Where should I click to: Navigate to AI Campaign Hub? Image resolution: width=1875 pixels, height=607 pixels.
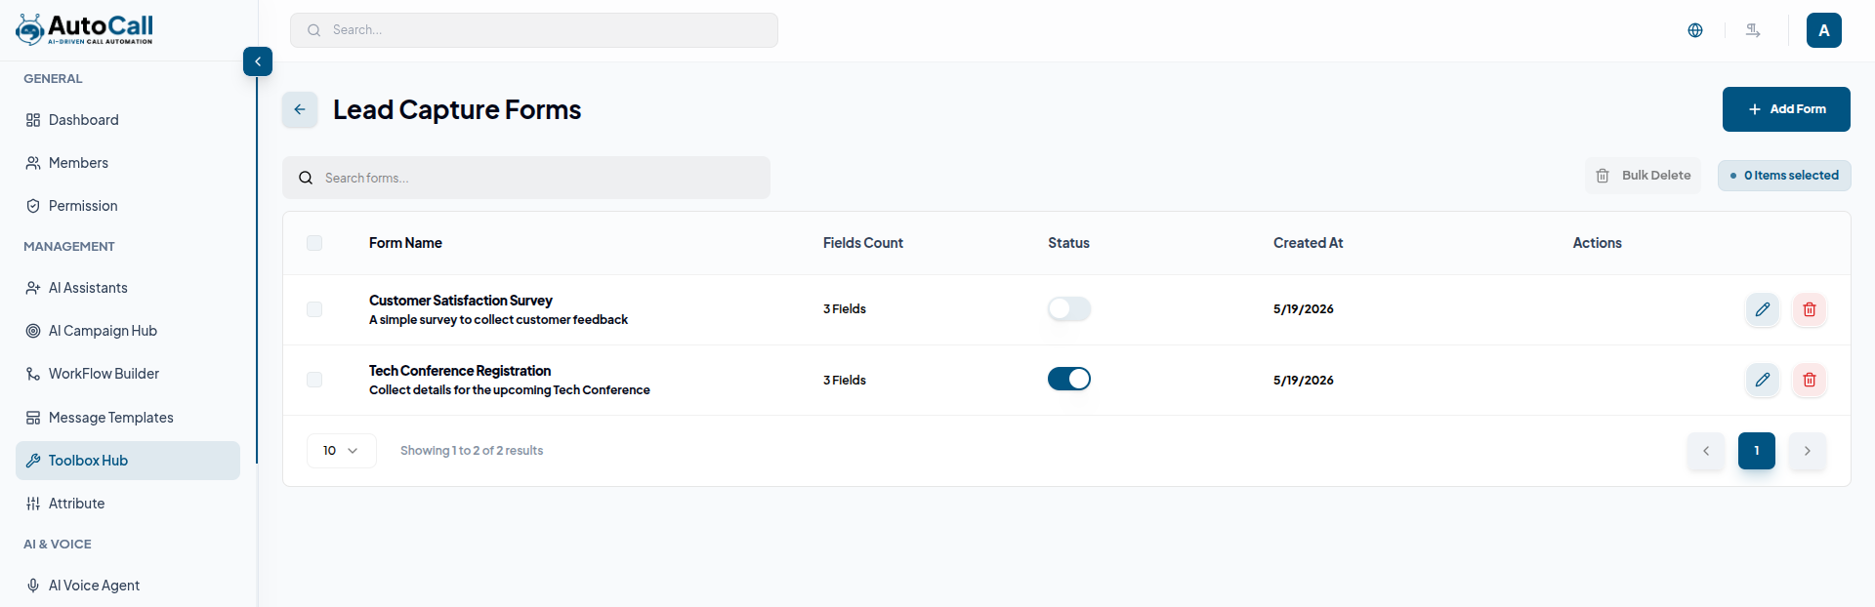click(x=128, y=331)
